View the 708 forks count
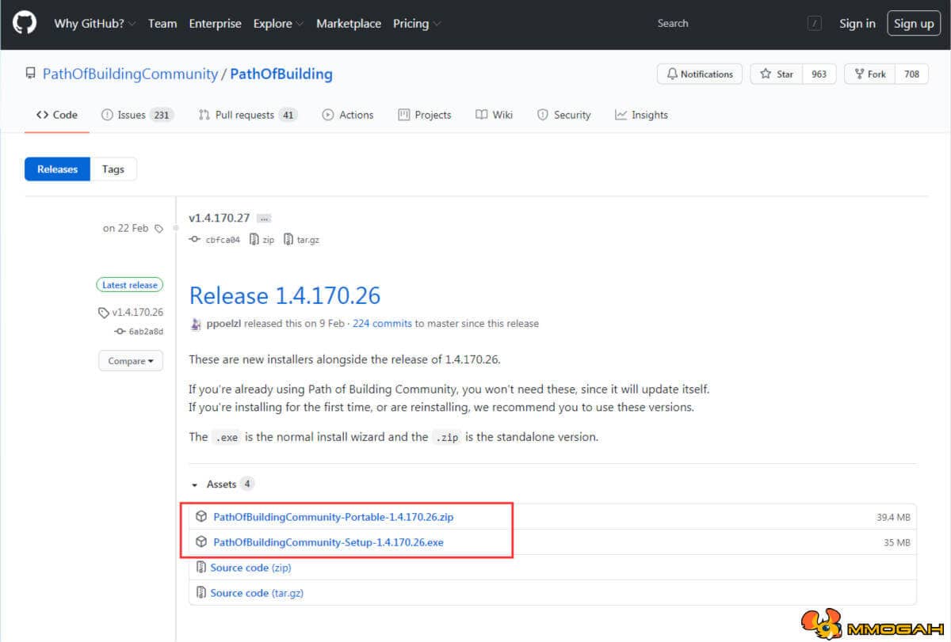Viewport: 951px width, 642px height. coord(912,74)
